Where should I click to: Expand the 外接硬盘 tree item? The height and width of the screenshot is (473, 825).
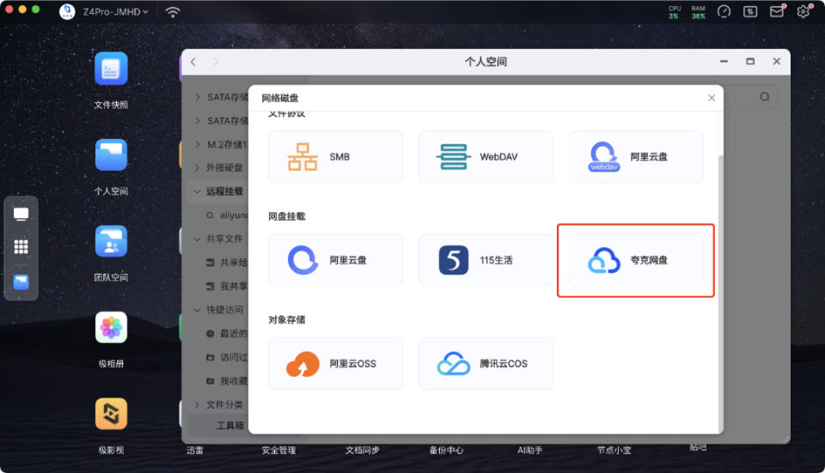tap(198, 167)
